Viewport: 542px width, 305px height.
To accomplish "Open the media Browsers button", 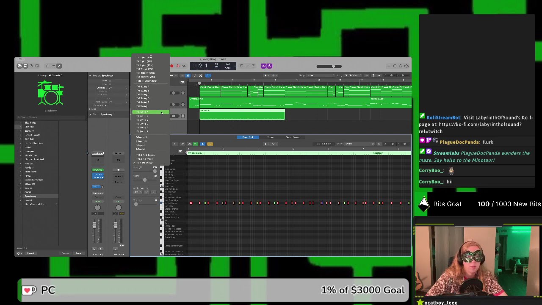I will coord(406,66).
